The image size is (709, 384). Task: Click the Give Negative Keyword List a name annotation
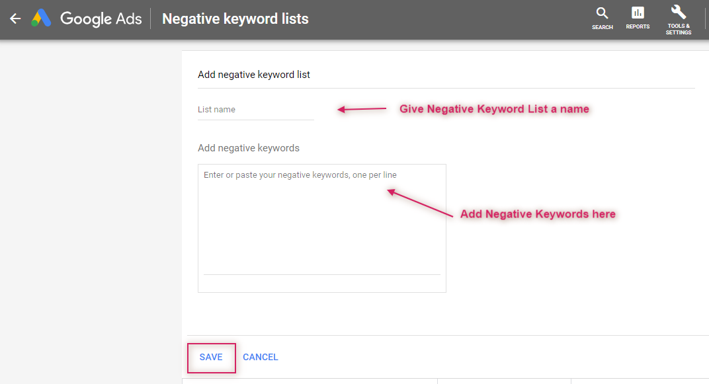[494, 109]
